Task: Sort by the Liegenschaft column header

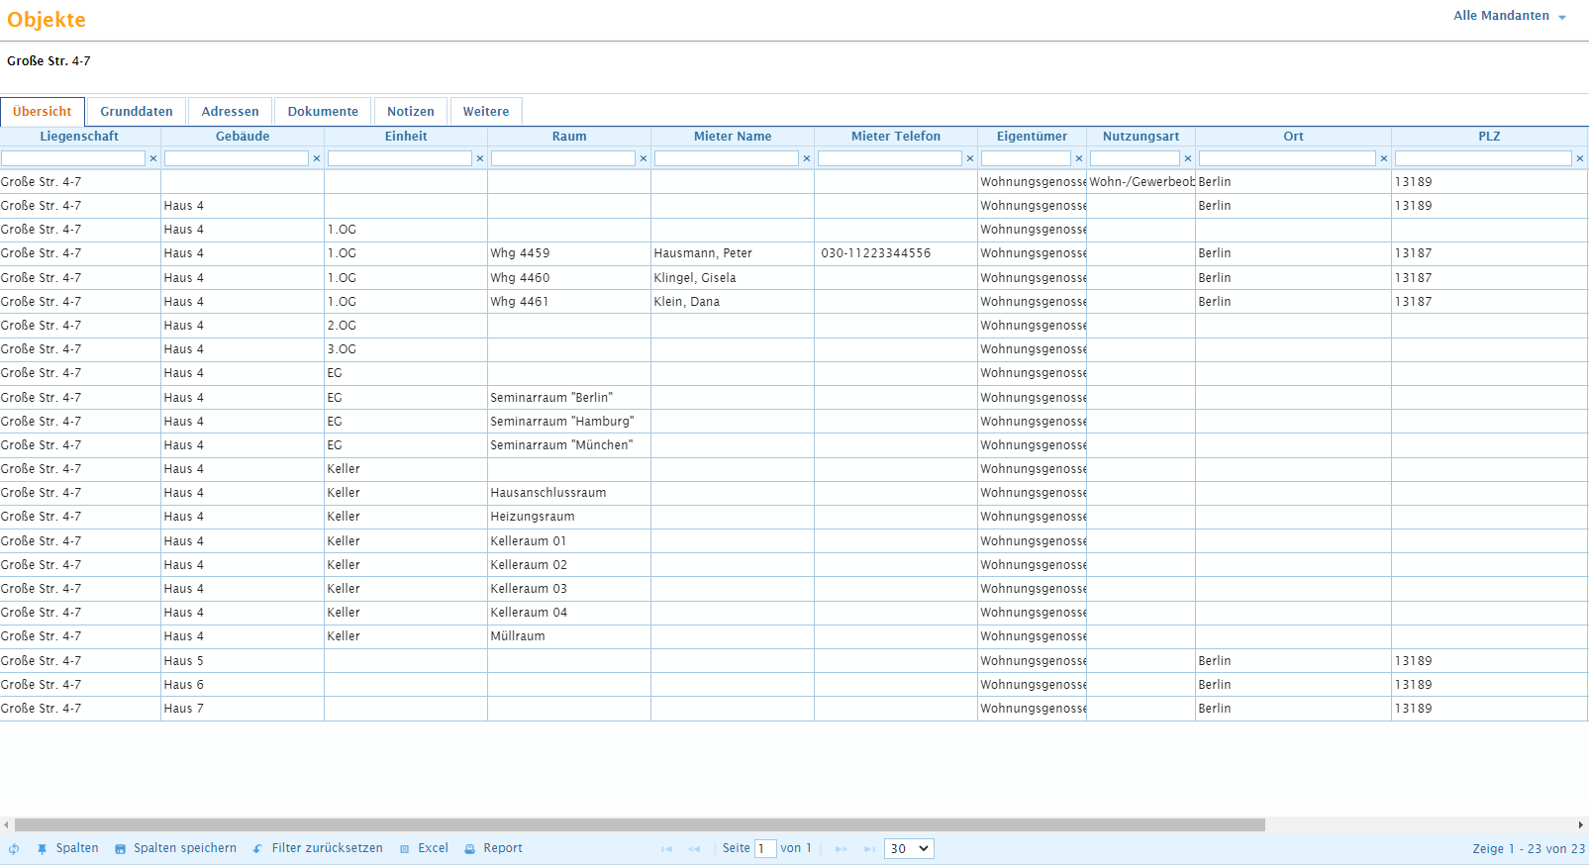Action: pyautogui.click(x=79, y=137)
